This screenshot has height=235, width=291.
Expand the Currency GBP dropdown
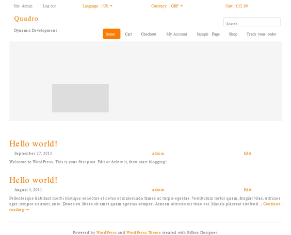pyautogui.click(x=167, y=6)
